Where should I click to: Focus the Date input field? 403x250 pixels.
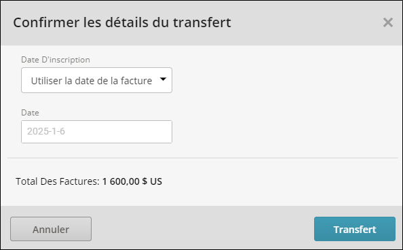tap(96, 132)
